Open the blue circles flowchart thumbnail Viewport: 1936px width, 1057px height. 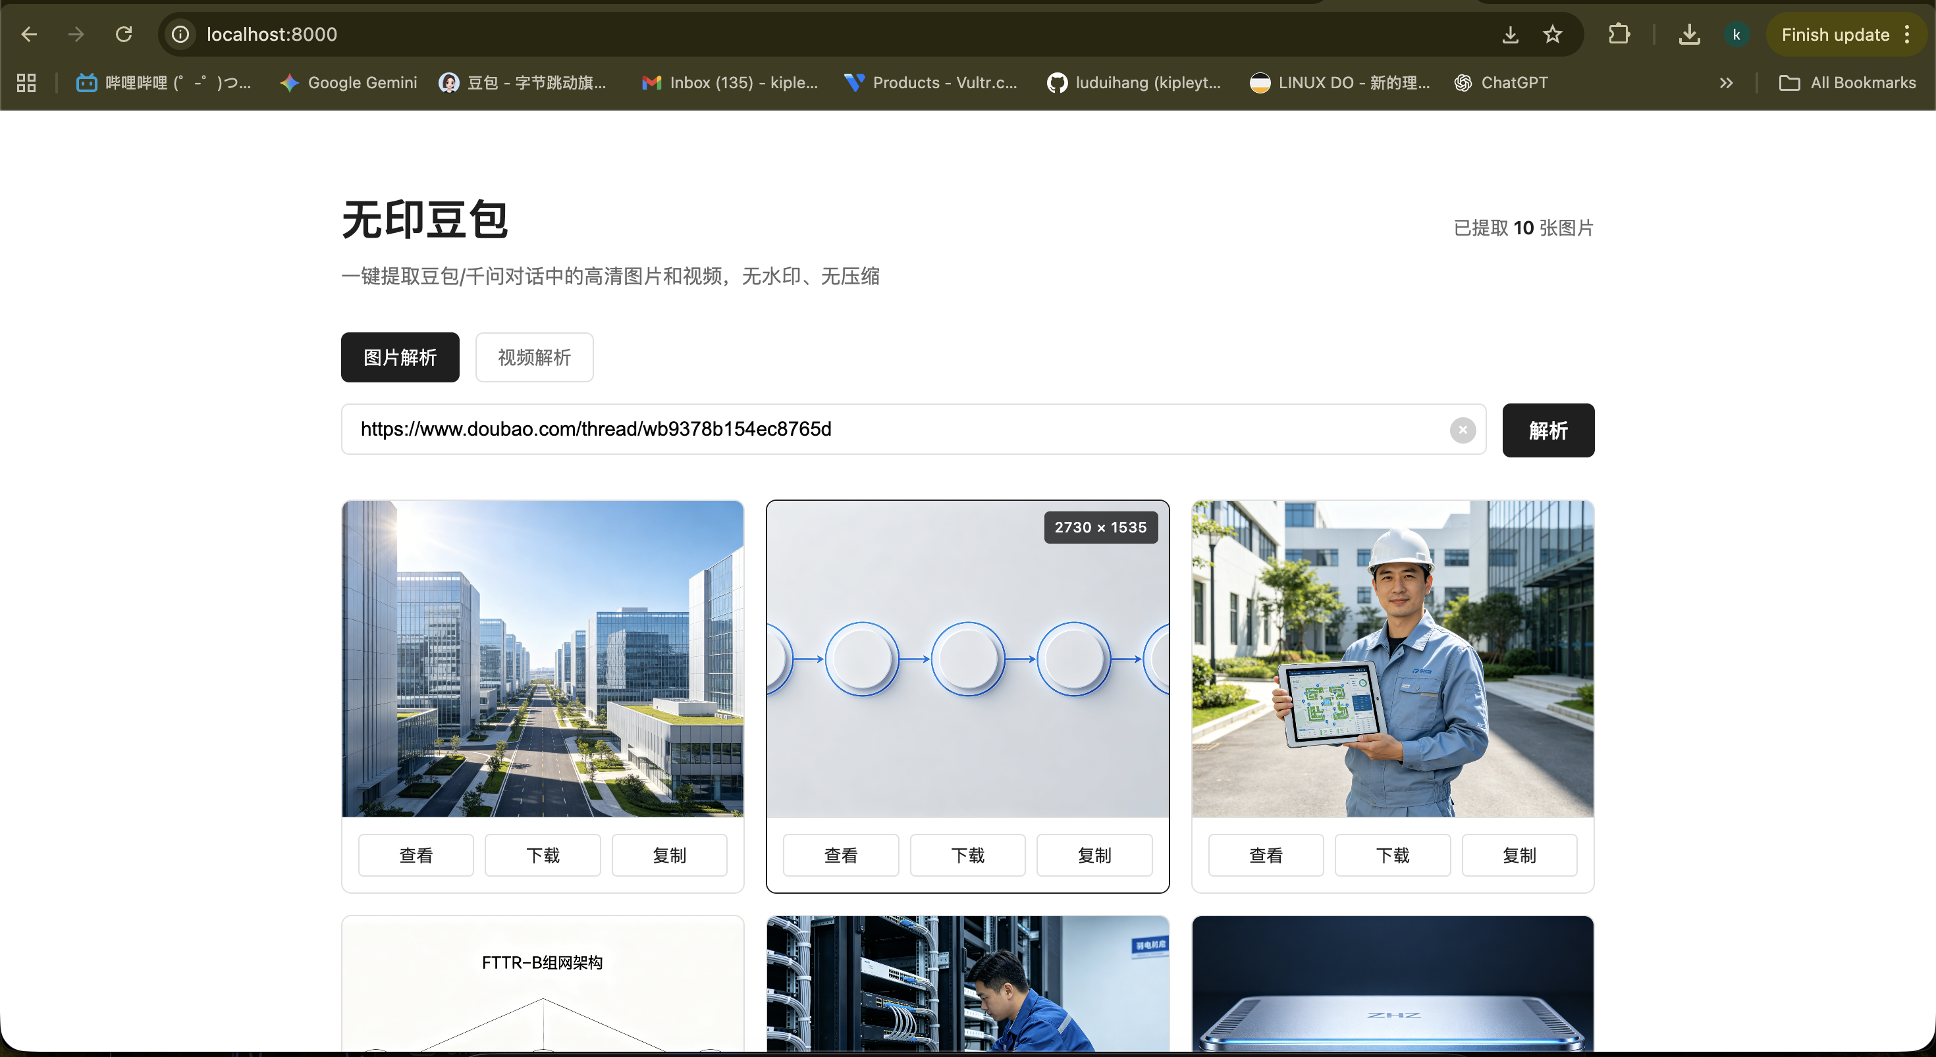968,659
